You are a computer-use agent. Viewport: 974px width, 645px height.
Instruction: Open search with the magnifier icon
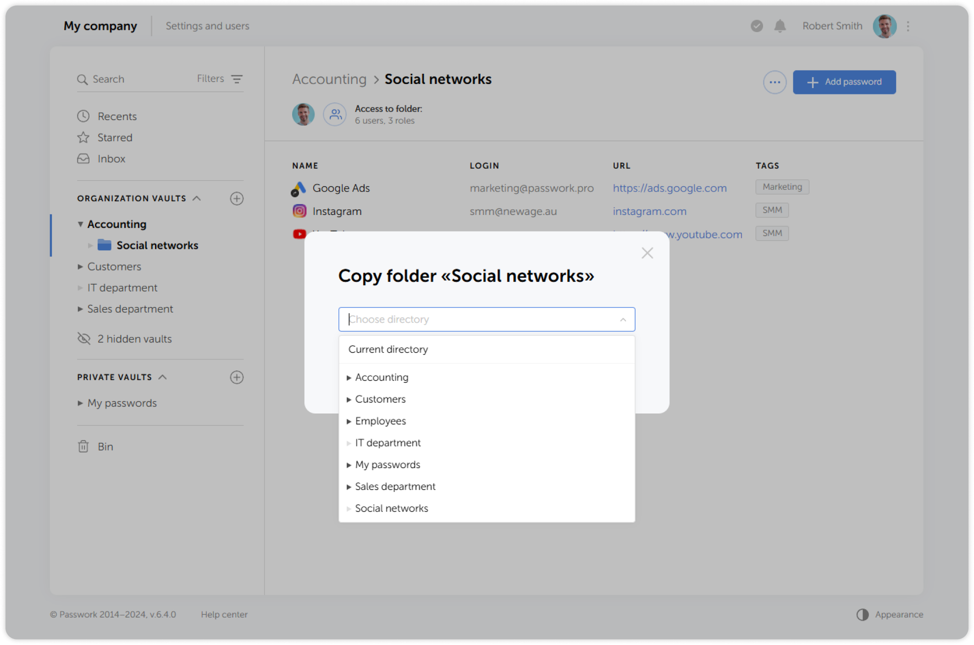coord(83,79)
